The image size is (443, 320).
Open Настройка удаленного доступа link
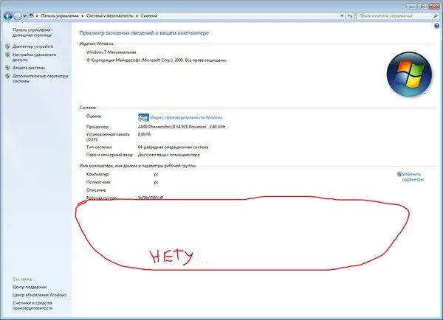pos(34,57)
